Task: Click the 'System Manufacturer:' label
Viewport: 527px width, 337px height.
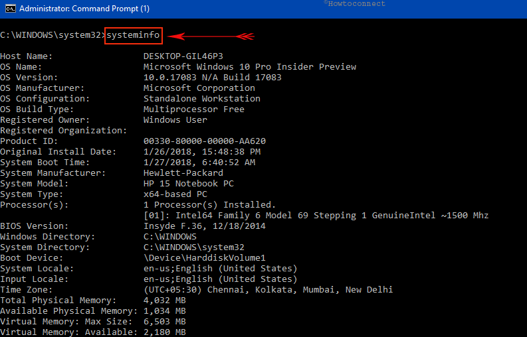Action: [x=53, y=173]
